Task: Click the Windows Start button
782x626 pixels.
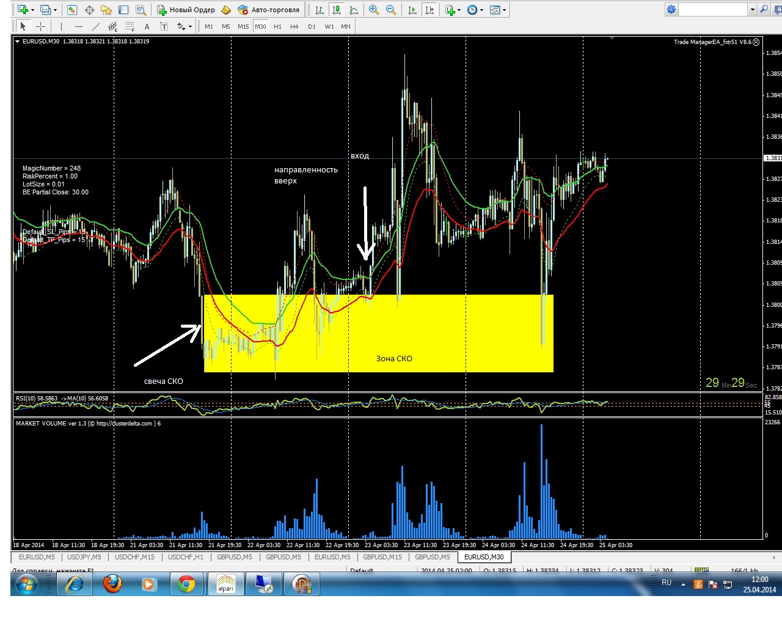Action: 27,584
